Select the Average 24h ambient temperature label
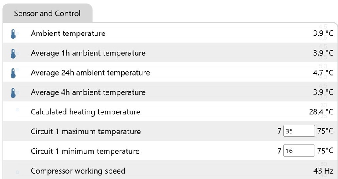The height and width of the screenshot is (179, 338). pos(90,73)
